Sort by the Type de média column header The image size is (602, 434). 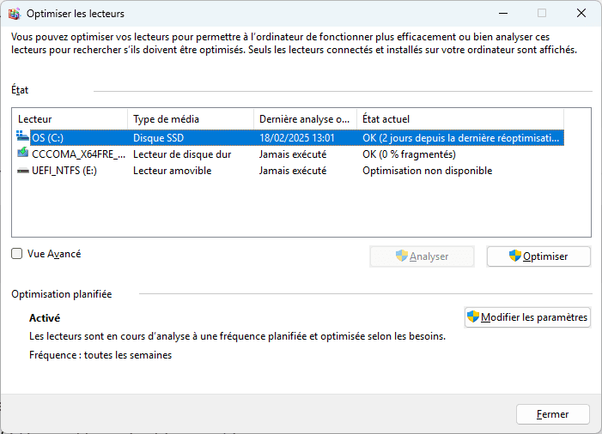(191, 119)
